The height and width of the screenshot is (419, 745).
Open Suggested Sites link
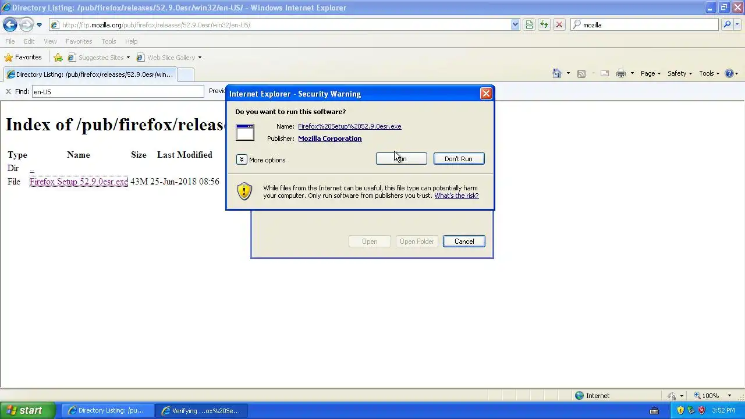(98, 58)
